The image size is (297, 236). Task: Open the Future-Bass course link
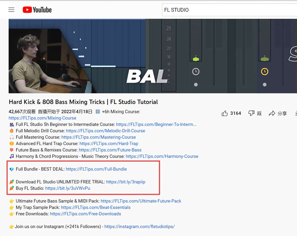pos(110,150)
